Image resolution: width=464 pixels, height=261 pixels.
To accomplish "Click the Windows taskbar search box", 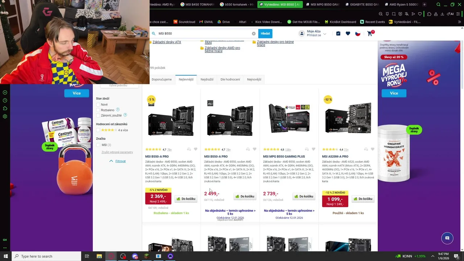I will click(46, 256).
